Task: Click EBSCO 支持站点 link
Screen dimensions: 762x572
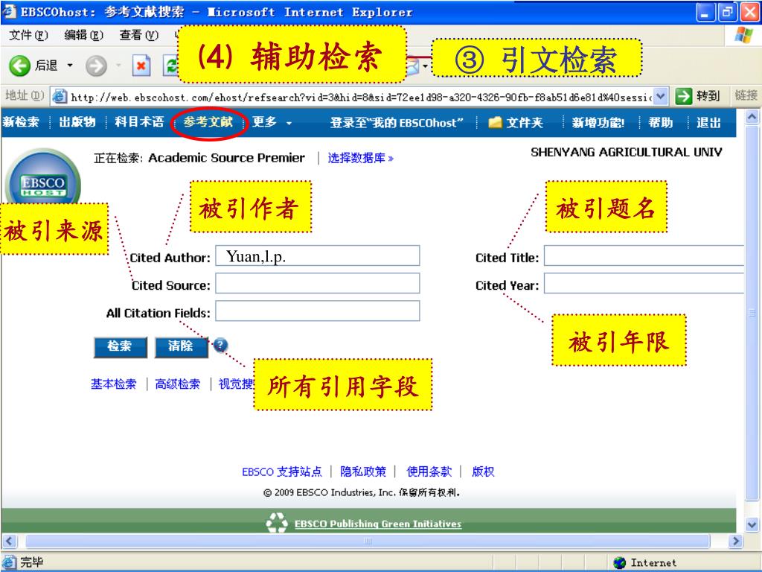Action: (282, 471)
